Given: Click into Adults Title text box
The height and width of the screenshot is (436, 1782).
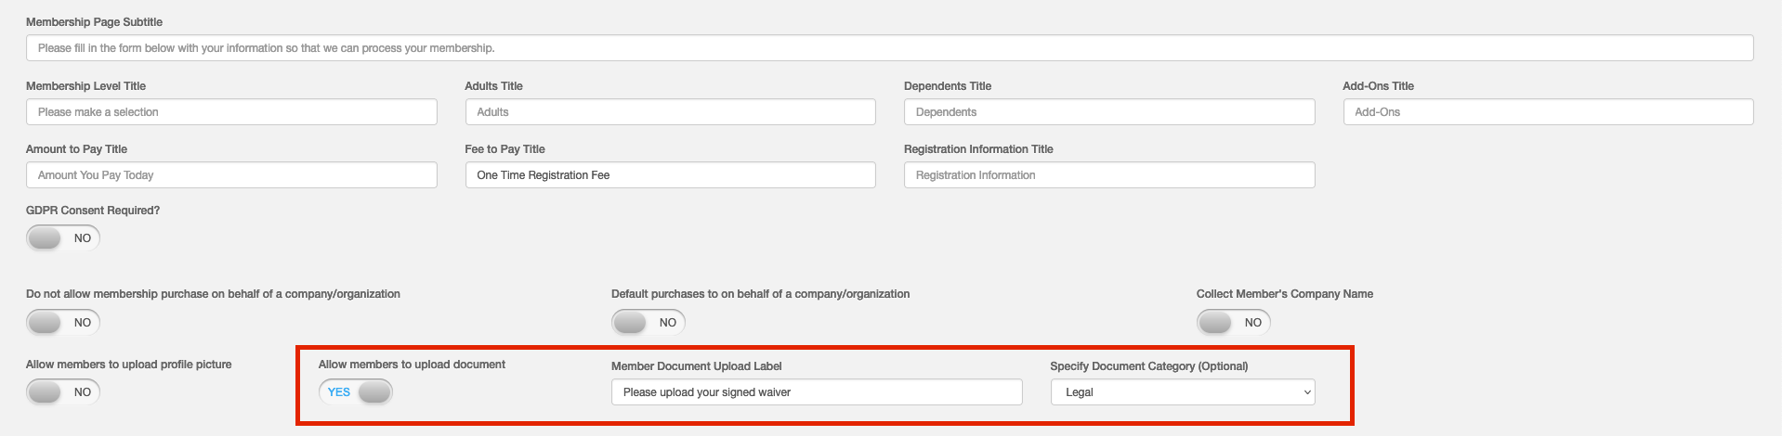Looking at the screenshot, I should click(x=670, y=112).
